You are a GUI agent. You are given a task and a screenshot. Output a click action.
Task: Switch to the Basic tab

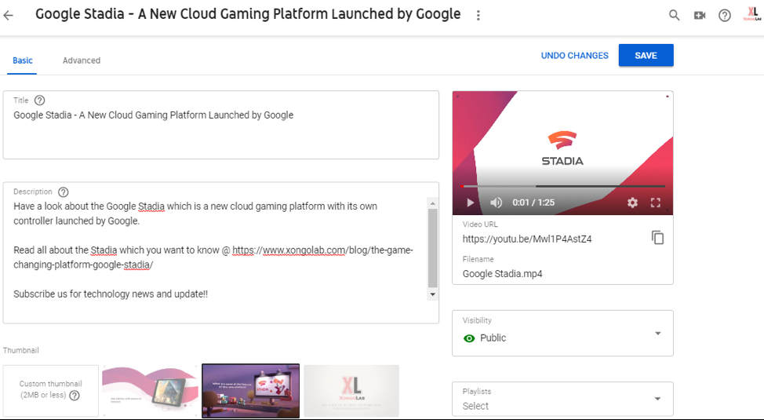click(23, 60)
